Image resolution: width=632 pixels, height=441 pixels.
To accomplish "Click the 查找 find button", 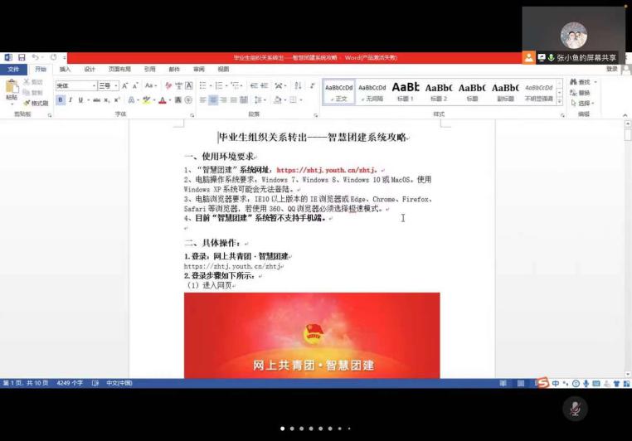I will (581, 82).
